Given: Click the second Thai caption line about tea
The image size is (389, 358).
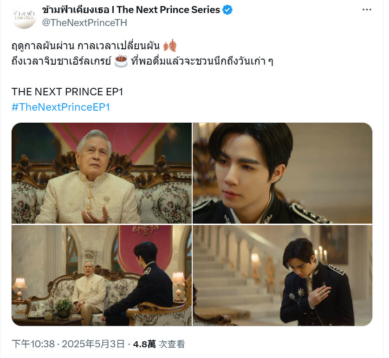Looking at the screenshot, I should coord(143,61).
